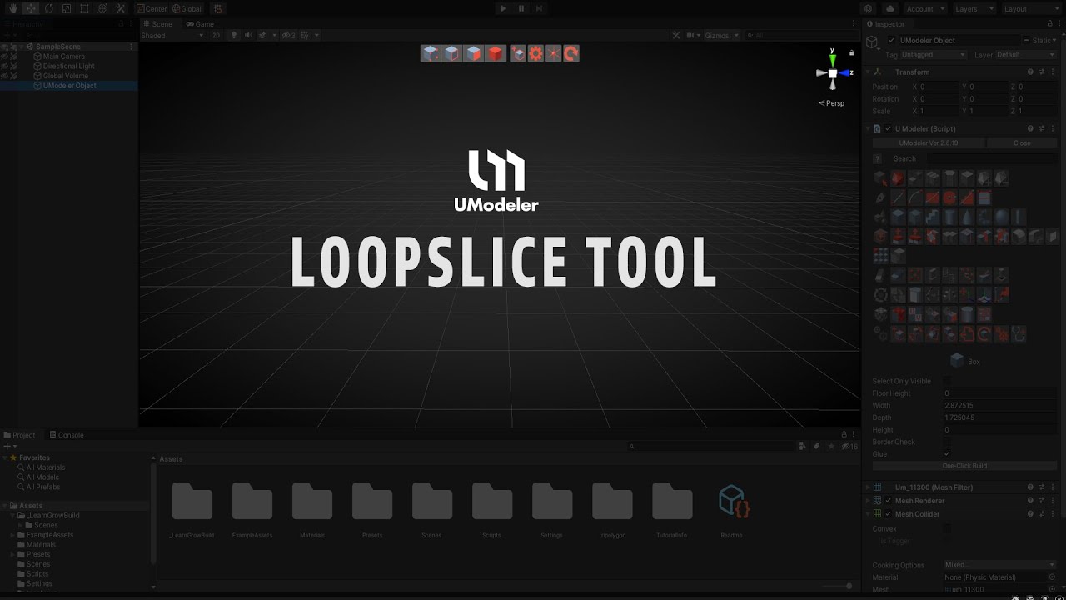1066x600 pixels.
Task: Toggle 2D view mode button
Action: (x=217, y=35)
